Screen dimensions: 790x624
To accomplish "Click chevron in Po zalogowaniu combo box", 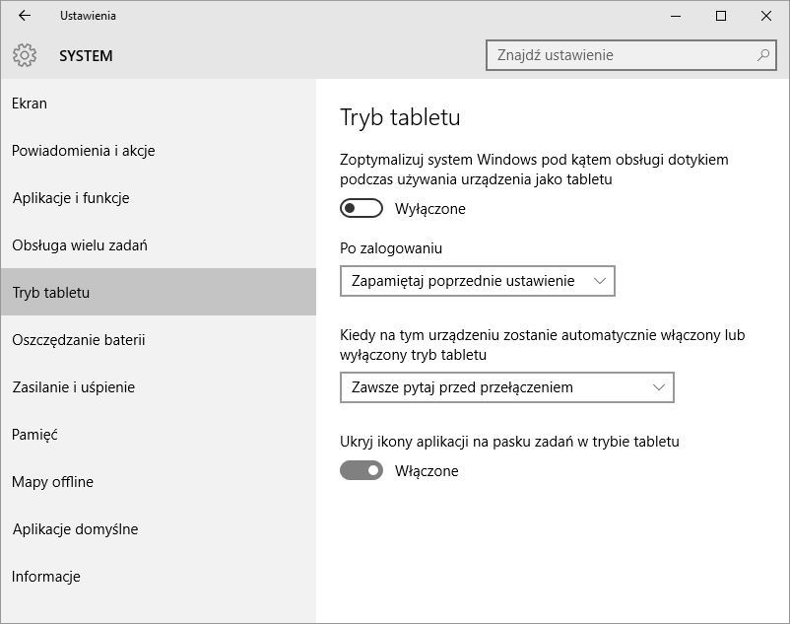I will coord(600,281).
